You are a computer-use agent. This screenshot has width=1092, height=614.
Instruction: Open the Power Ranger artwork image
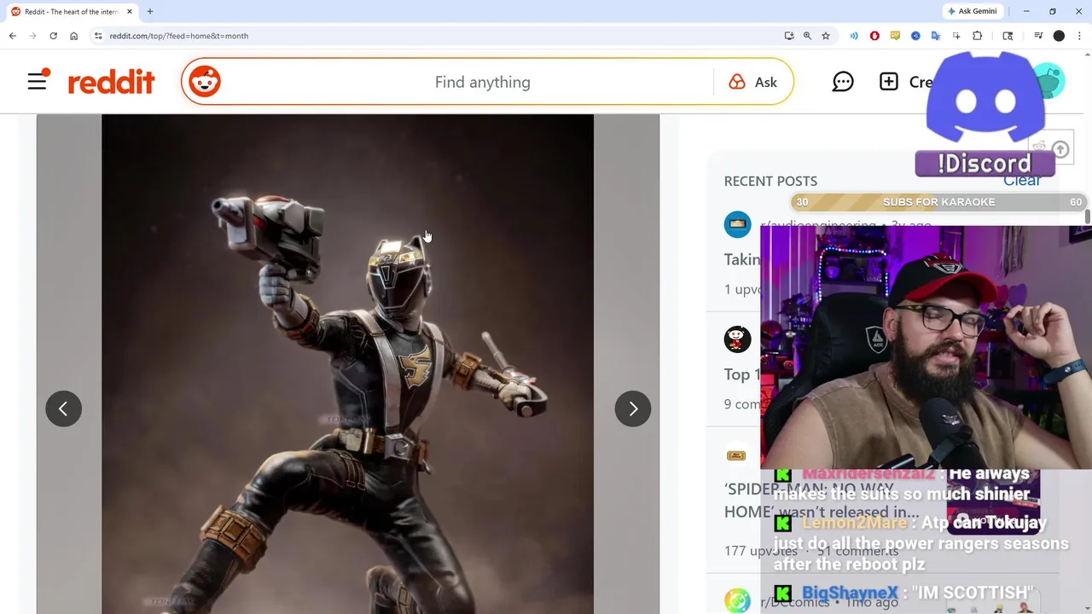click(x=347, y=364)
